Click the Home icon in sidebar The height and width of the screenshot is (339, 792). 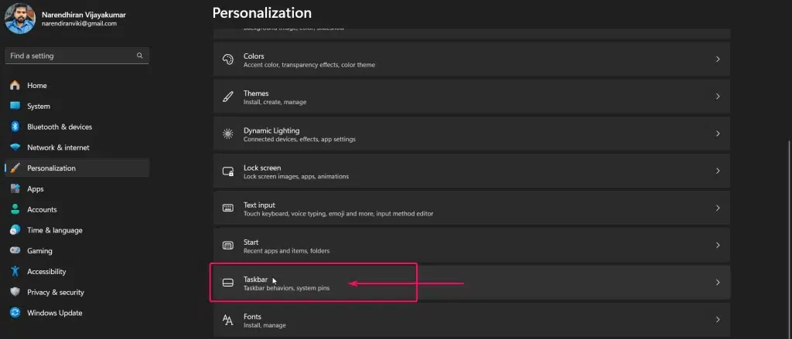click(x=15, y=85)
